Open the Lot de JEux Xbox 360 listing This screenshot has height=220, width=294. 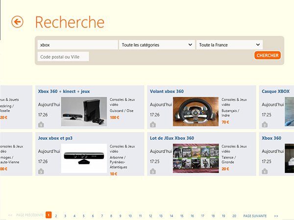coord(172,138)
